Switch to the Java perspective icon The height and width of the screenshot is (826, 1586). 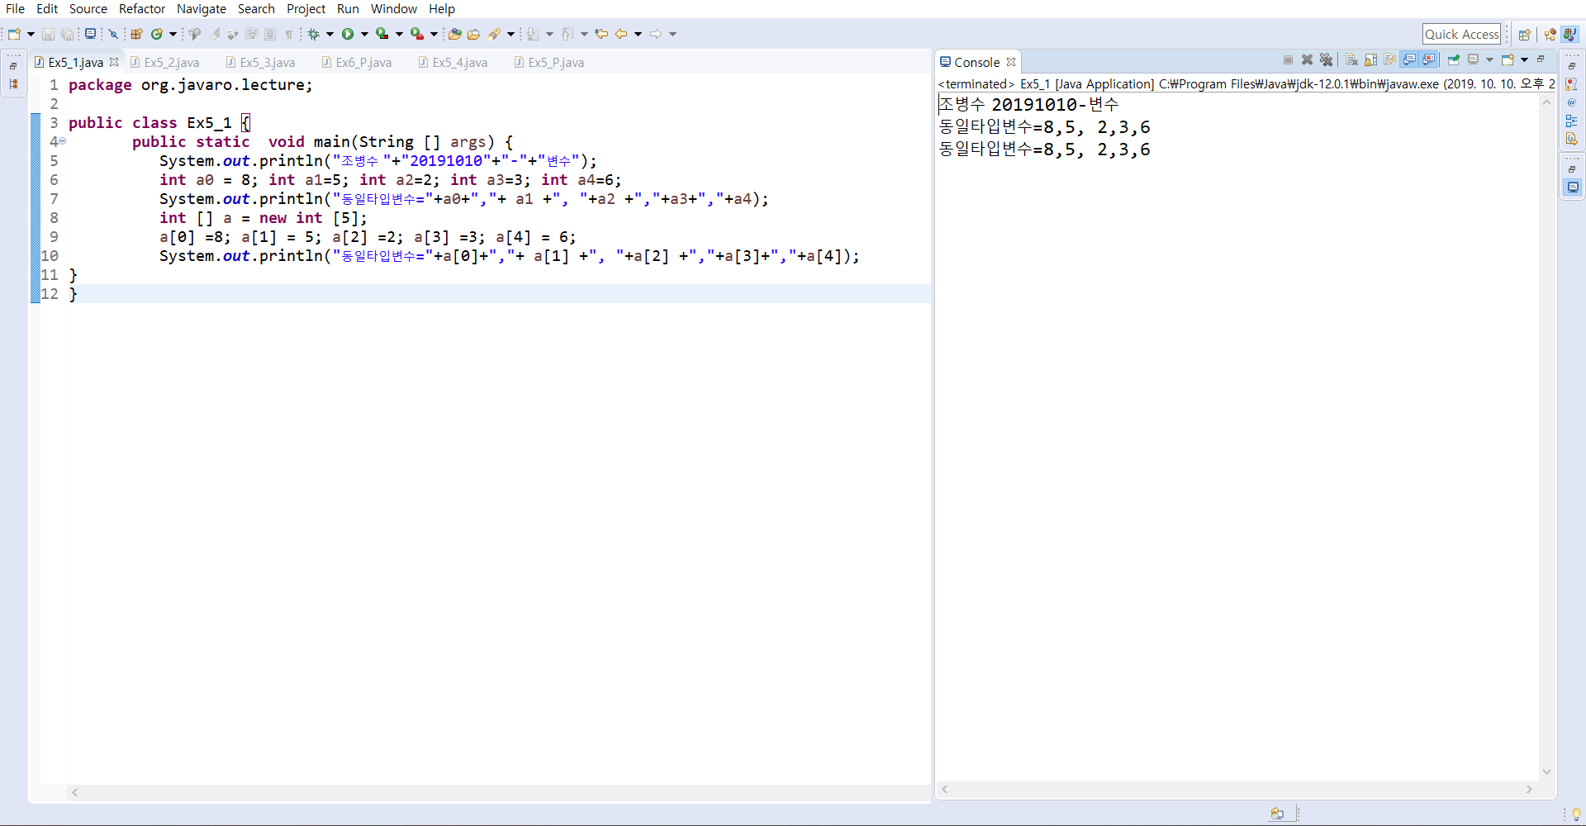[x=1570, y=35]
